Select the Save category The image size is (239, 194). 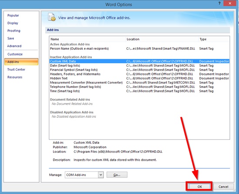[x=11, y=38]
